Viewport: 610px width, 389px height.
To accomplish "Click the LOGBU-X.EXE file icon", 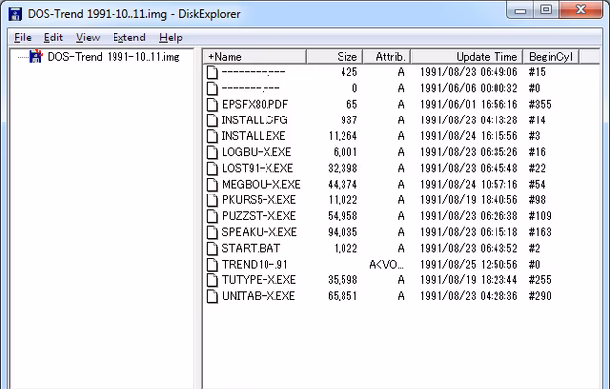I will coord(212,152).
